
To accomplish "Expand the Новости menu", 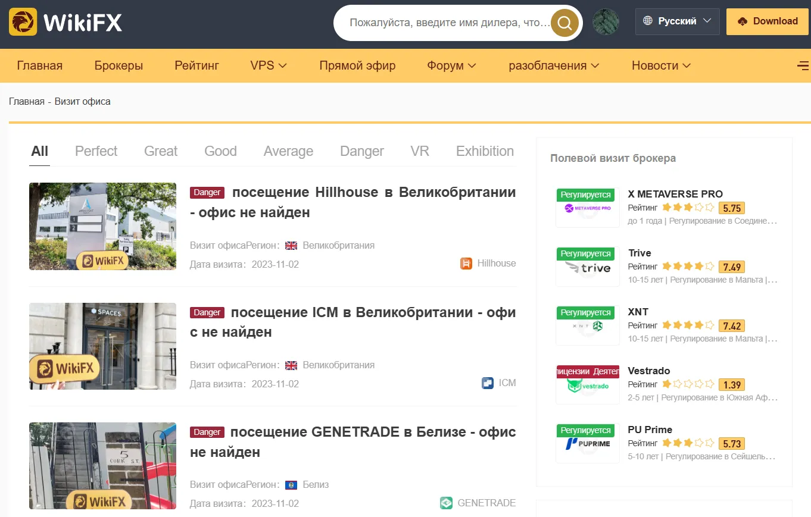I will (x=661, y=65).
